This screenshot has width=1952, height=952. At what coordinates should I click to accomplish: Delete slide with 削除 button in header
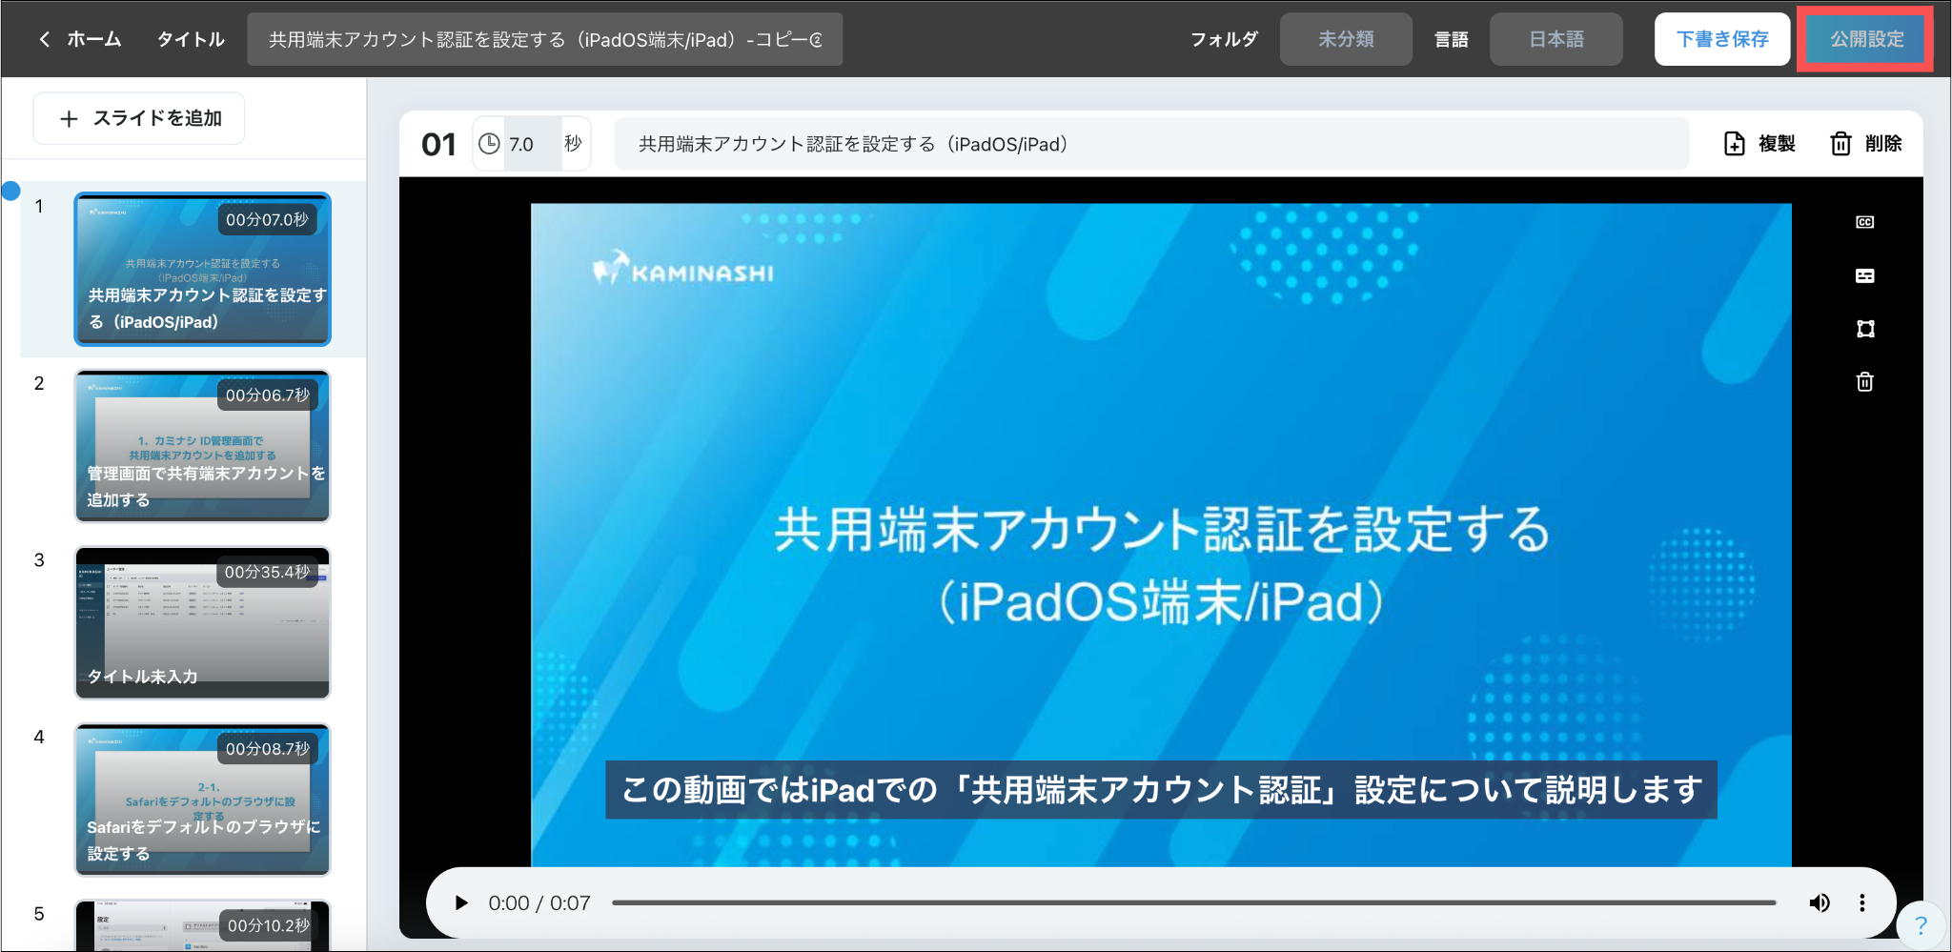(x=1866, y=144)
